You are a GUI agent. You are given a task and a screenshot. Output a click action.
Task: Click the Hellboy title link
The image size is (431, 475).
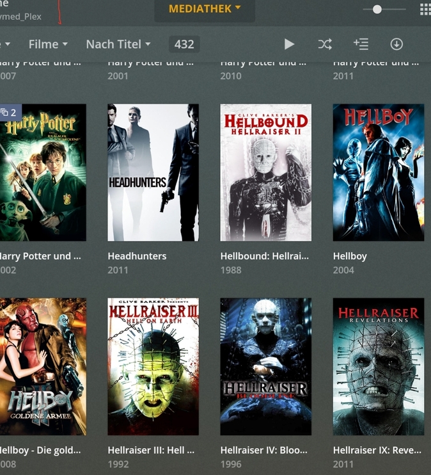pos(350,257)
